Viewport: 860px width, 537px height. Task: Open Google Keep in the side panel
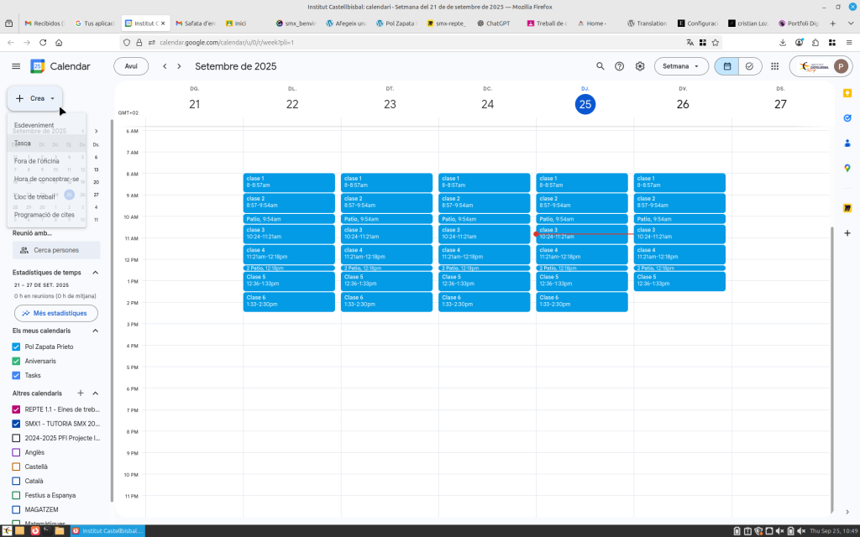coord(847,93)
